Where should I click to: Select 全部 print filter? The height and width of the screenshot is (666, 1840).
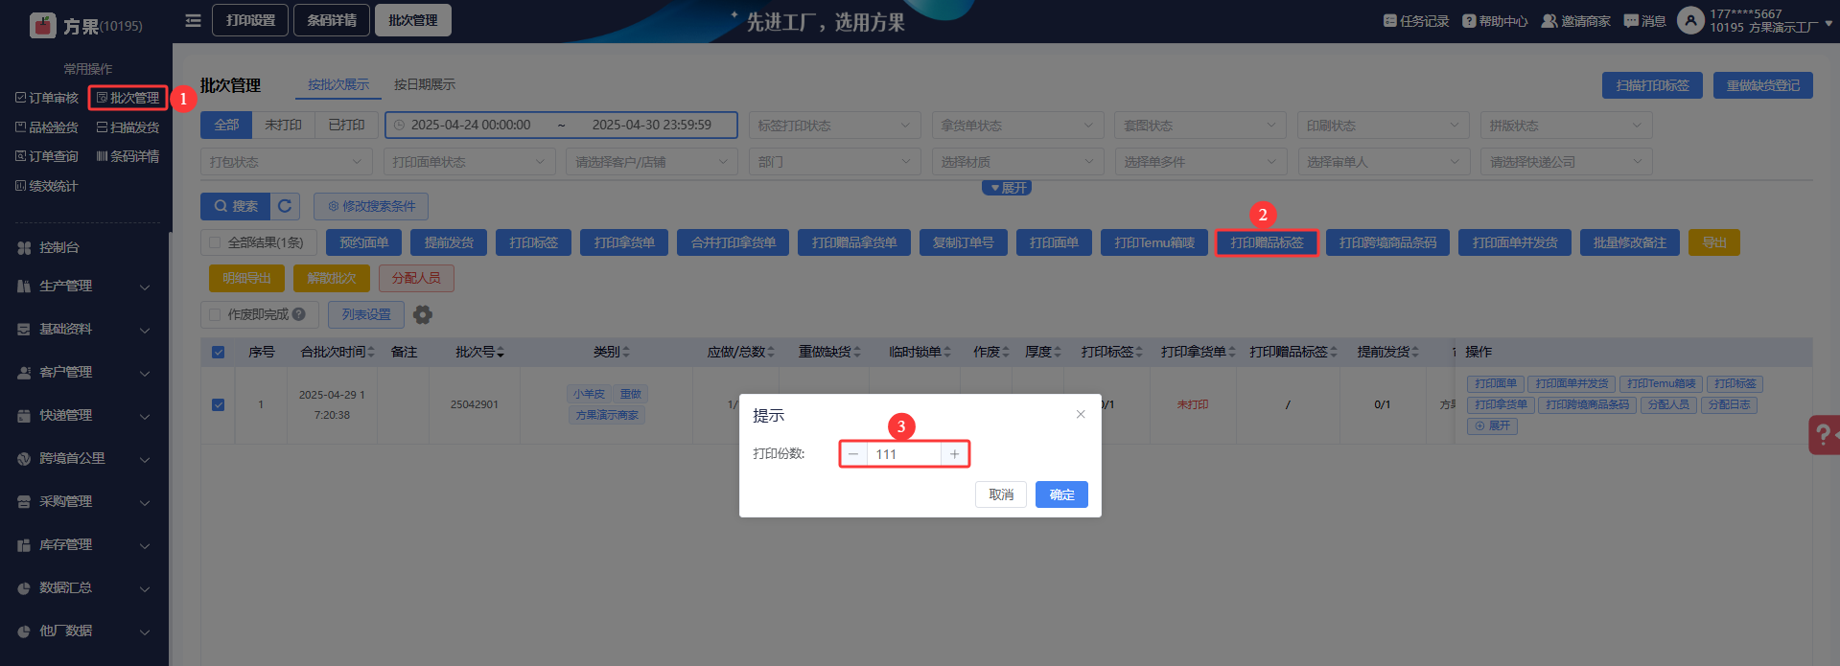tap(226, 125)
